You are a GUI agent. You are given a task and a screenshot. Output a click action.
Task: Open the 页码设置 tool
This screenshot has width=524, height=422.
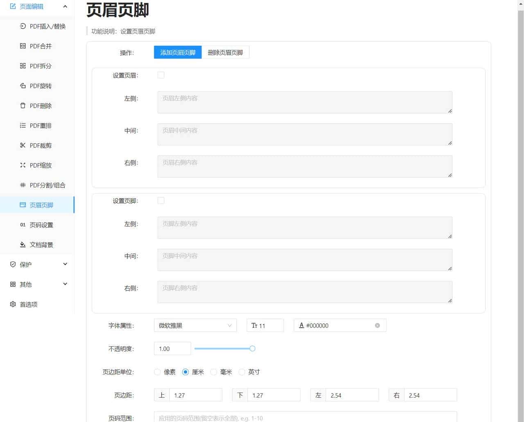(41, 225)
